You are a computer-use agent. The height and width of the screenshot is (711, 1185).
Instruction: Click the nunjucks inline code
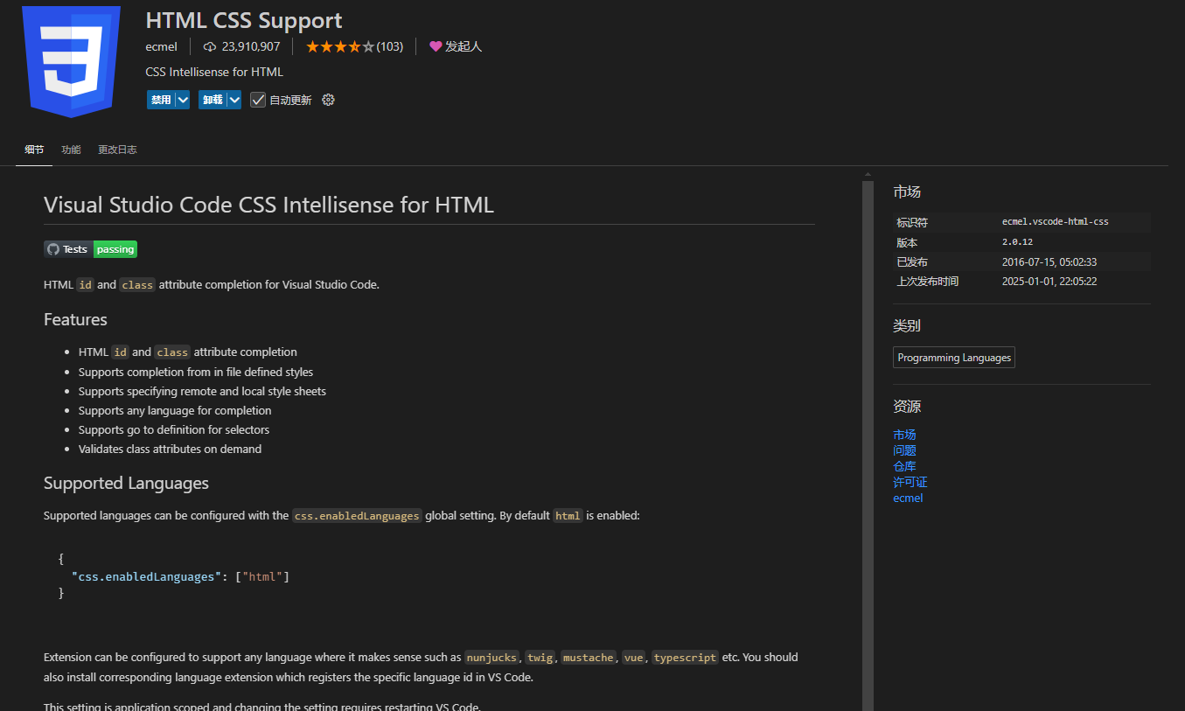[491, 658]
